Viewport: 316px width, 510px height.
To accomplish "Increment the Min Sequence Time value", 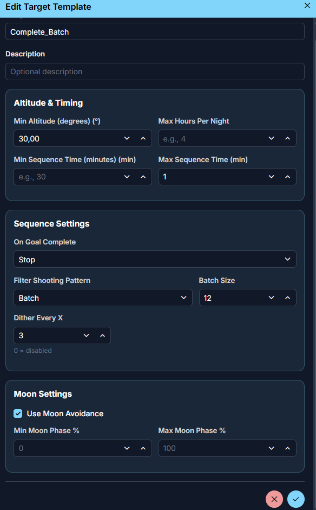I will point(143,176).
